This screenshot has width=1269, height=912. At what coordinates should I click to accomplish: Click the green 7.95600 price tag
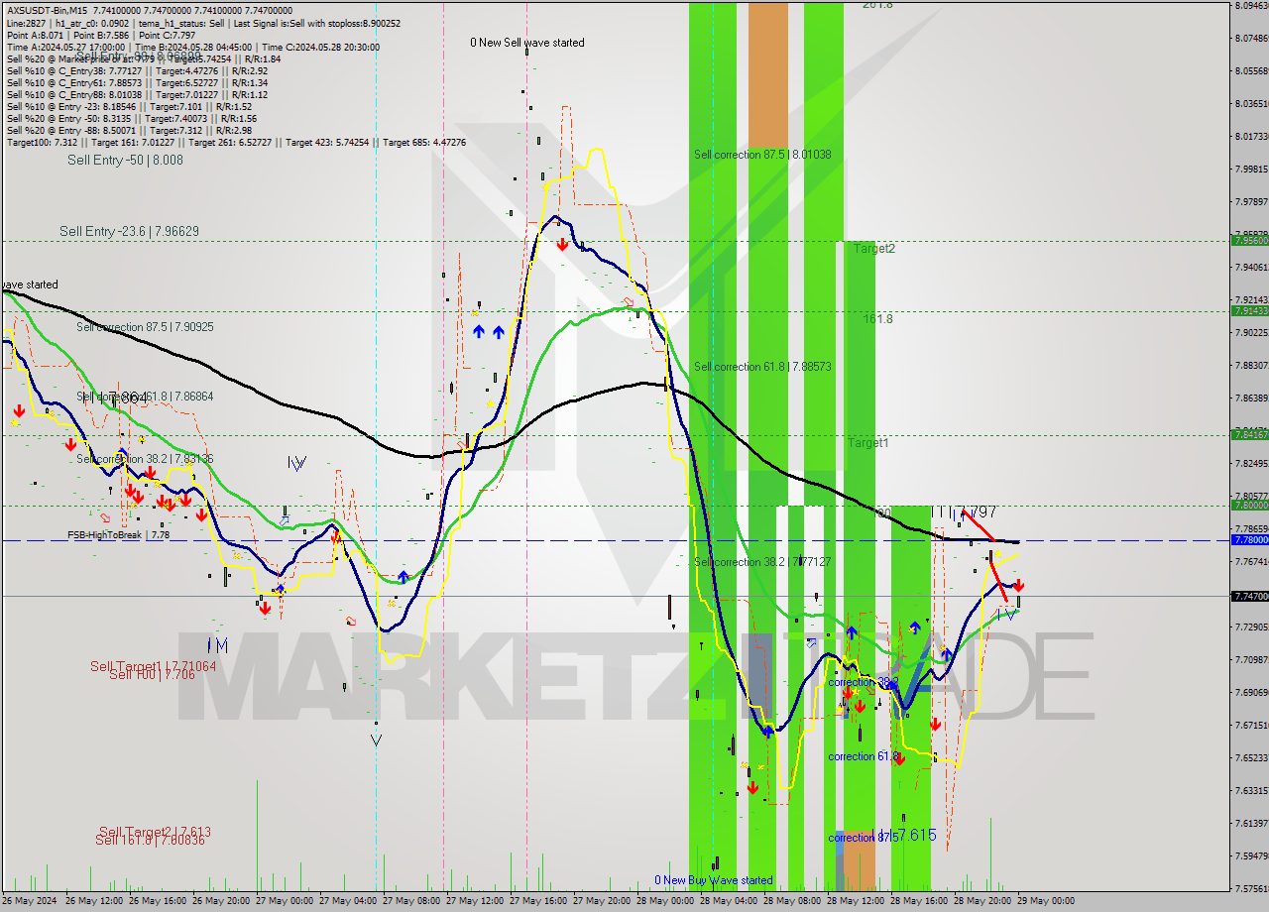(x=1248, y=240)
